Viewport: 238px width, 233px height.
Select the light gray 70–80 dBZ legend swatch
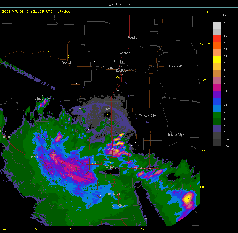(217, 25)
